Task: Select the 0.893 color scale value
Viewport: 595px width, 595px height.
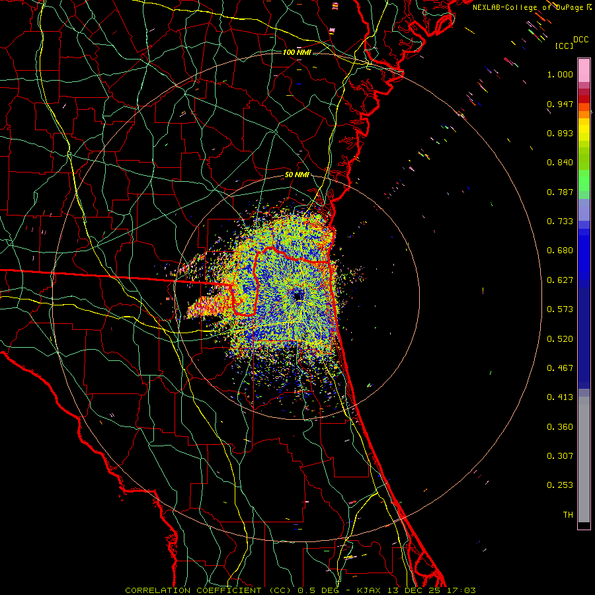Action: pos(560,133)
